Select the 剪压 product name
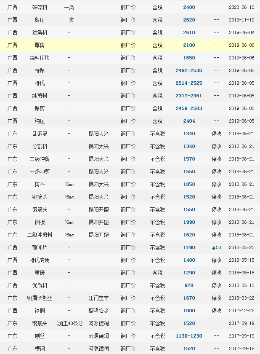Viewport: 260px width, 354px height. coord(40,20)
